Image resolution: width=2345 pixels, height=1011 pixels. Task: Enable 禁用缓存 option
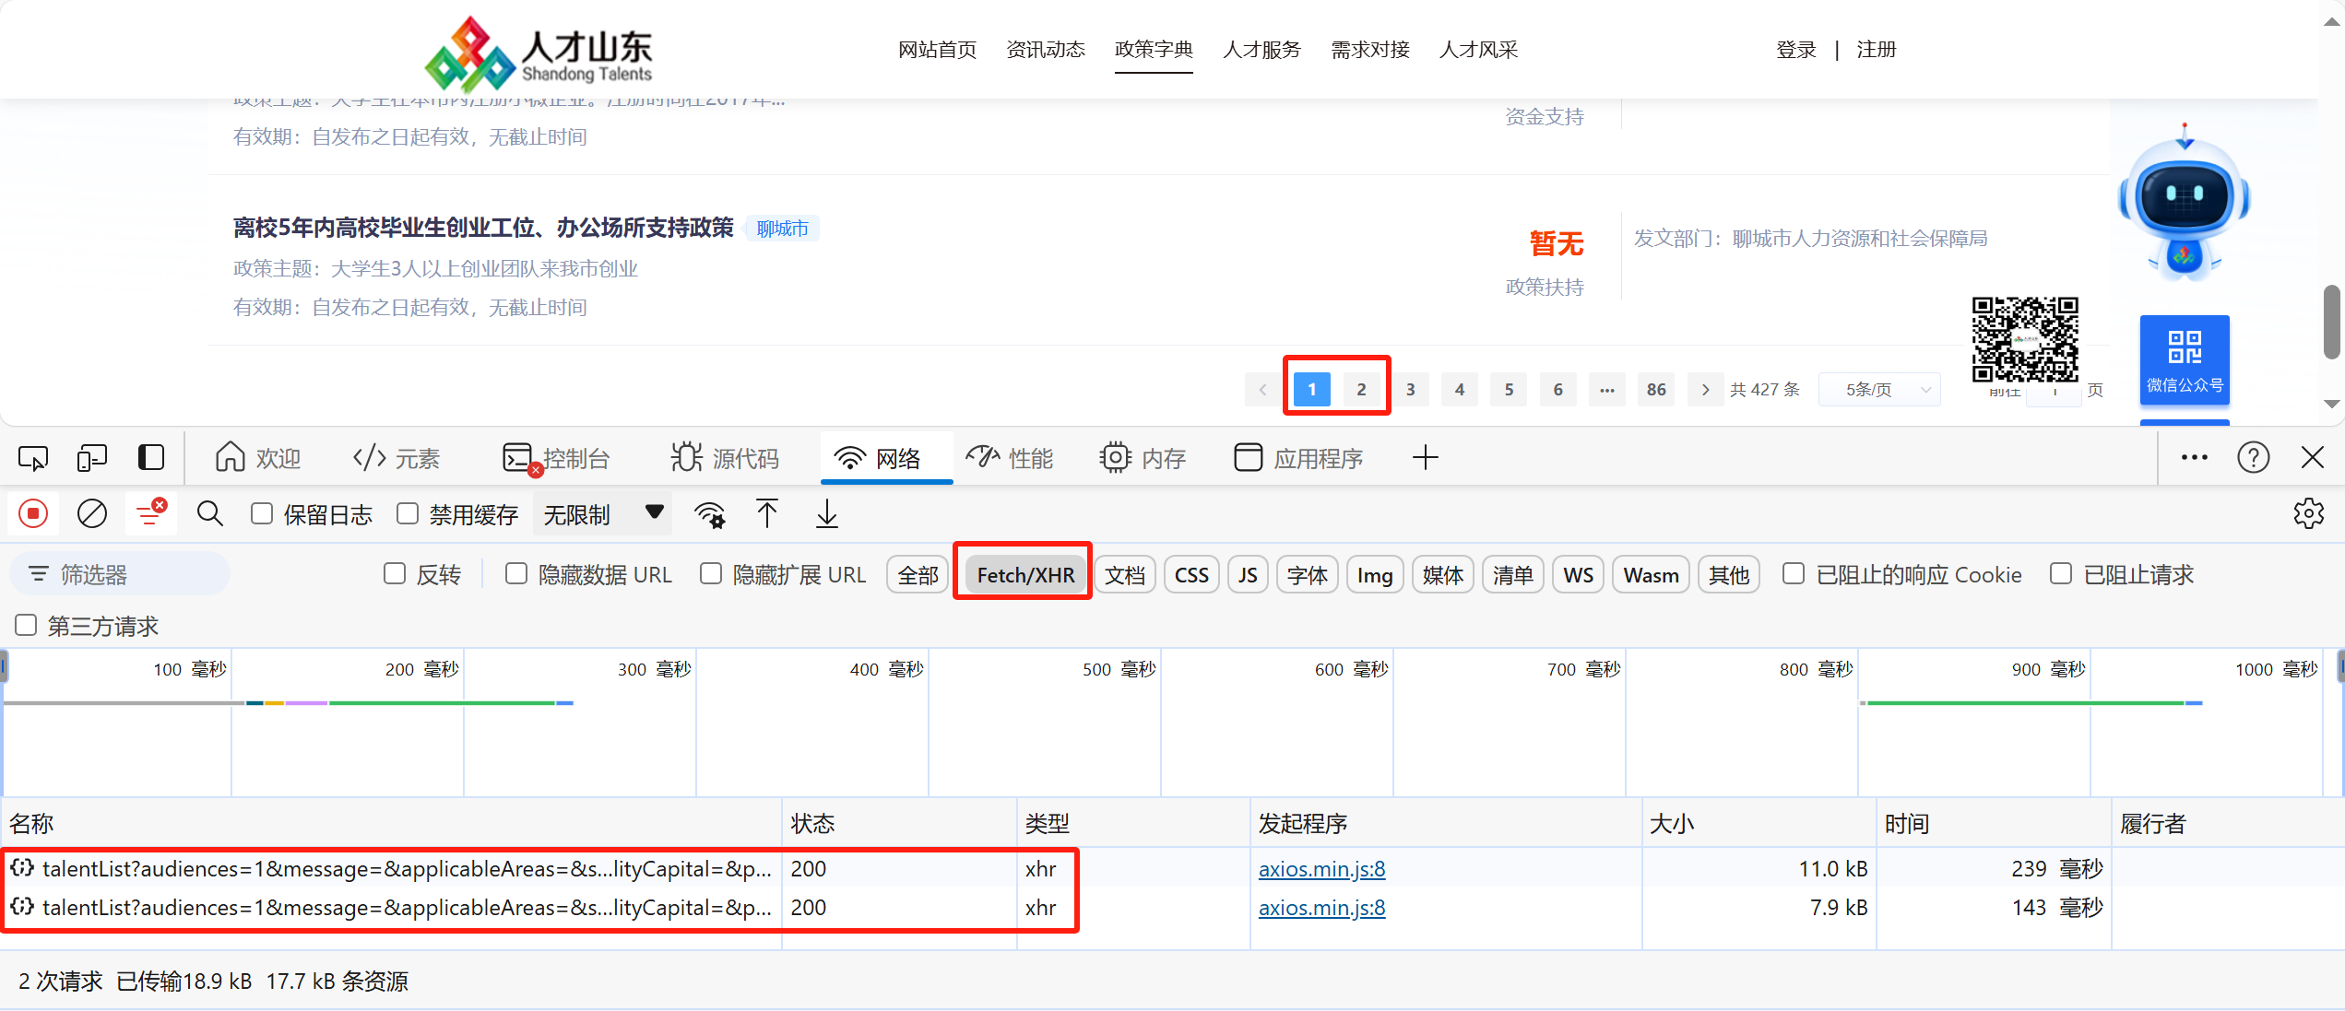click(407, 513)
